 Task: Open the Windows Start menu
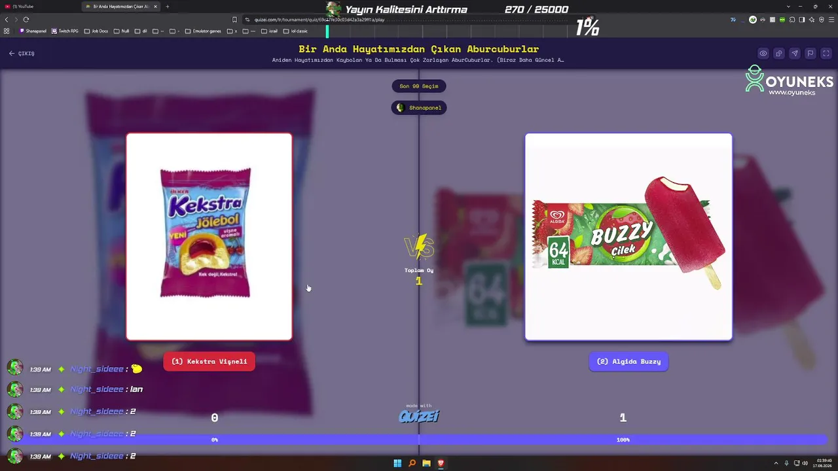[397, 463]
